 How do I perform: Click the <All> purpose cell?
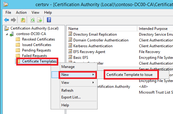143,87
